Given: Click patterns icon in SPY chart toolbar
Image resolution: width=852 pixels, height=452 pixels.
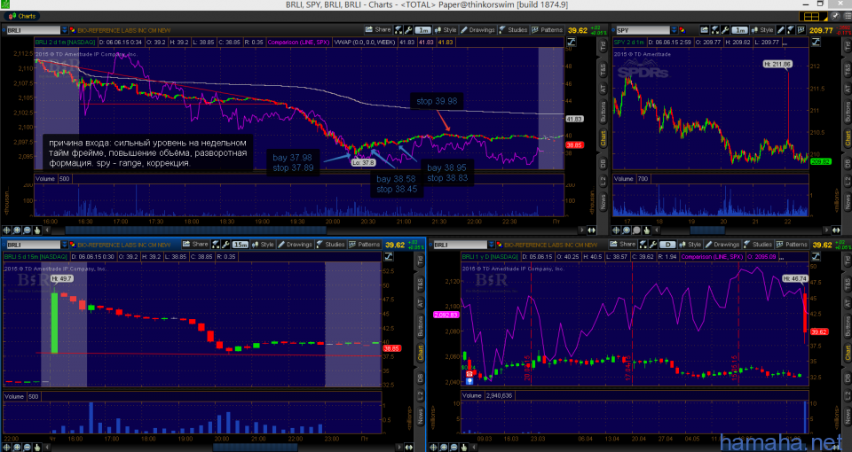Looking at the screenshot, I should tap(801, 30).
